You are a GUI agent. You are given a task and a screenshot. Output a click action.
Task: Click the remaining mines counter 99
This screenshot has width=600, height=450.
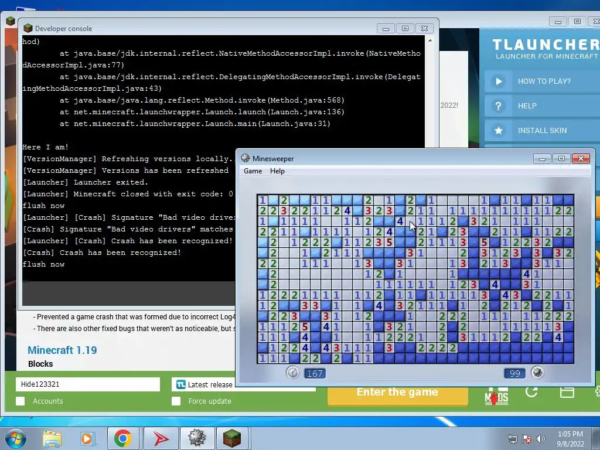(514, 373)
